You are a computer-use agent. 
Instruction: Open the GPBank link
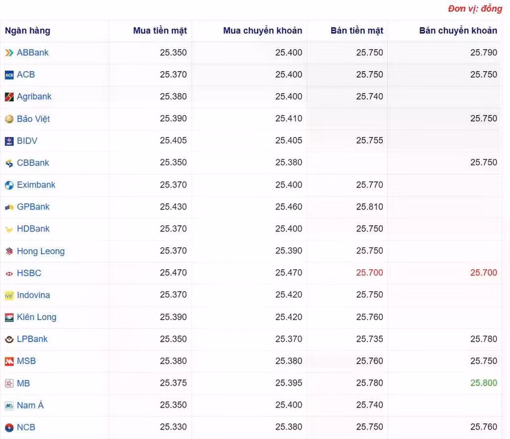point(33,207)
